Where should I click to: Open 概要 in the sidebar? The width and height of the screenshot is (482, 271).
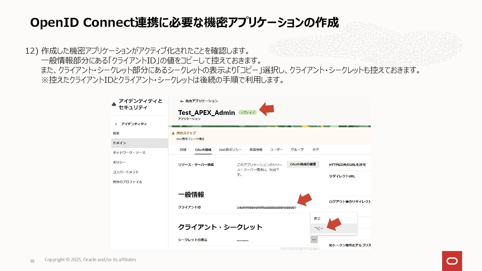click(116, 133)
